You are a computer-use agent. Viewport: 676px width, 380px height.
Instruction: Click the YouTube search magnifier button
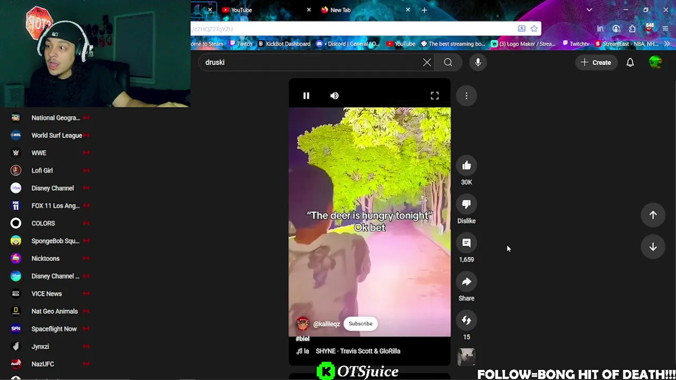[x=448, y=62]
